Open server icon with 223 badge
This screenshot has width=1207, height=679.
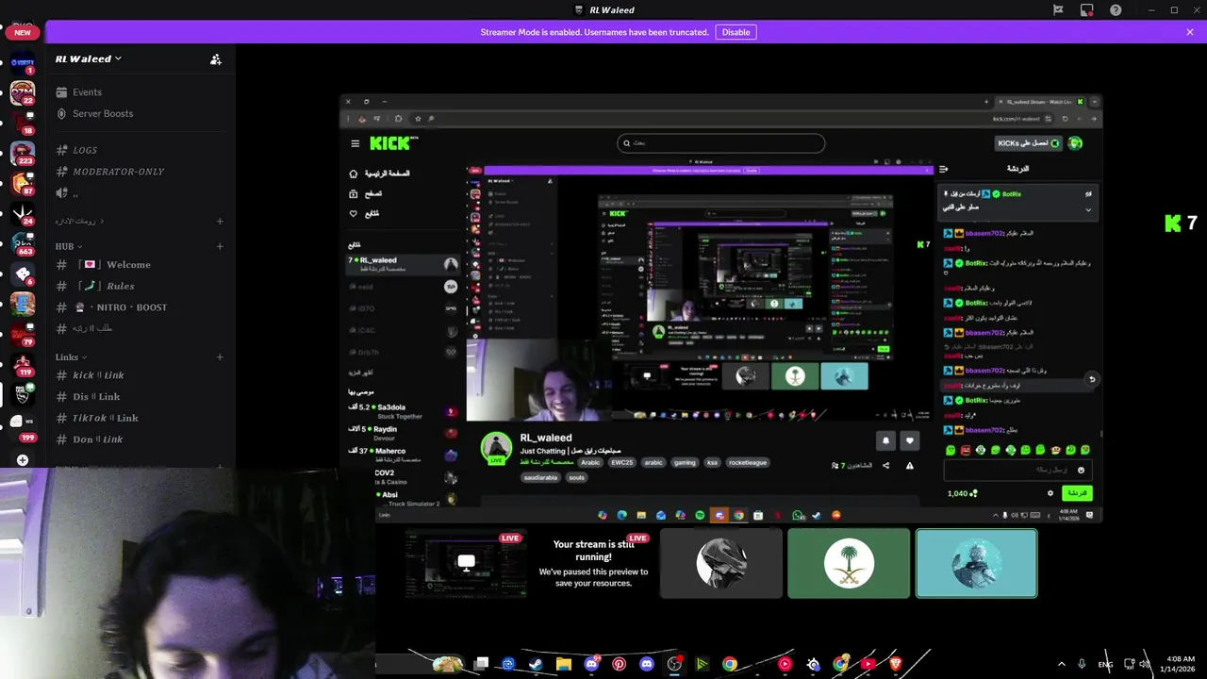pos(23,154)
